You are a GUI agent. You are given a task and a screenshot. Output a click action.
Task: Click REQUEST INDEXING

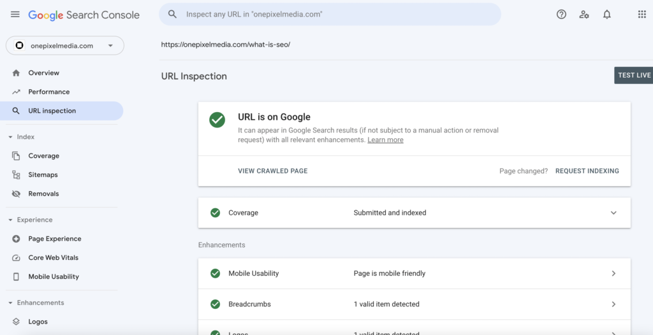tap(587, 171)
